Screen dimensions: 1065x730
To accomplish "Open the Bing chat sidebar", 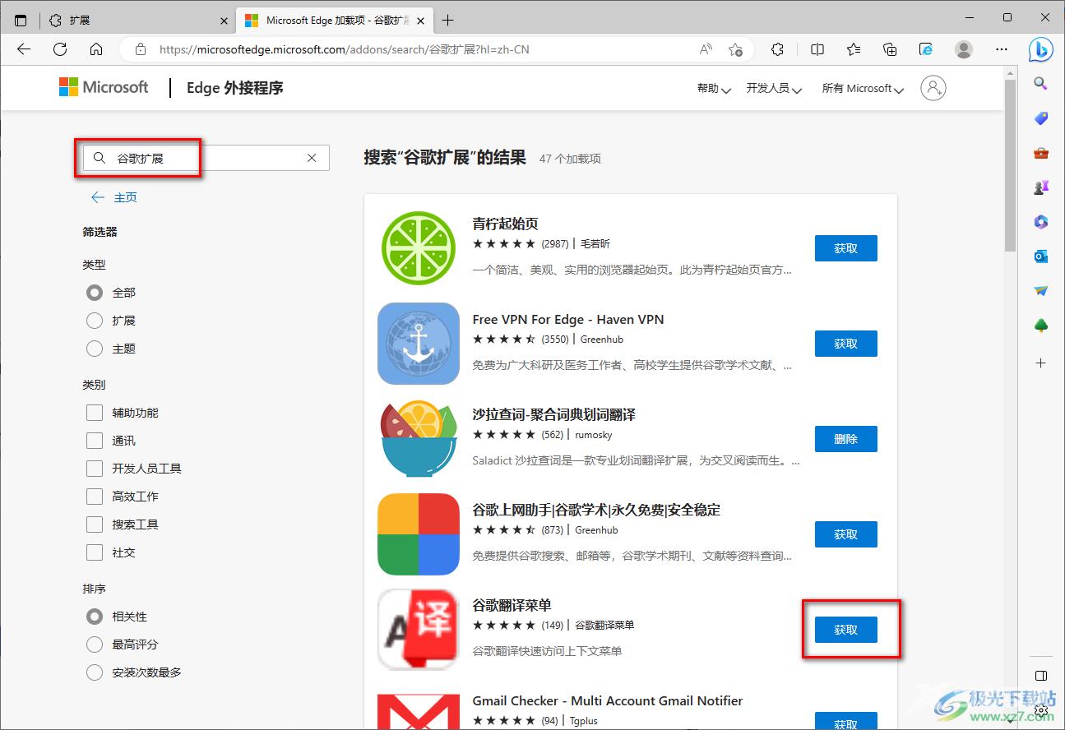I will click(x=1041, y=49).
